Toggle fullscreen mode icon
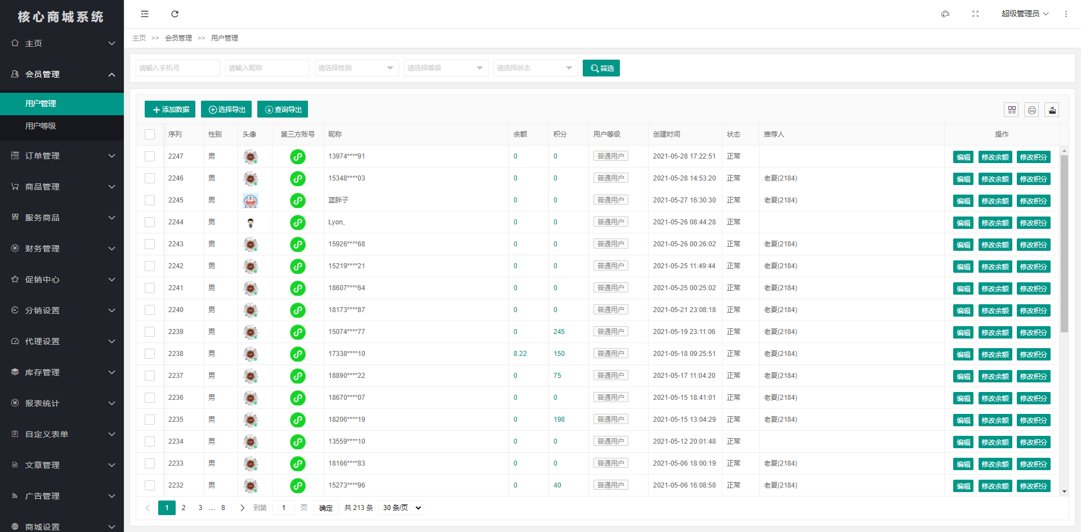 coord(976,14)
